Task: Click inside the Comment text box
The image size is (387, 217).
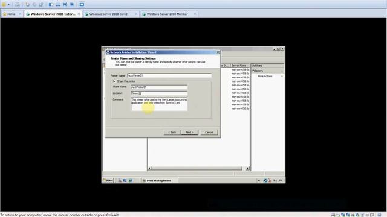Action: pos(159,104)
